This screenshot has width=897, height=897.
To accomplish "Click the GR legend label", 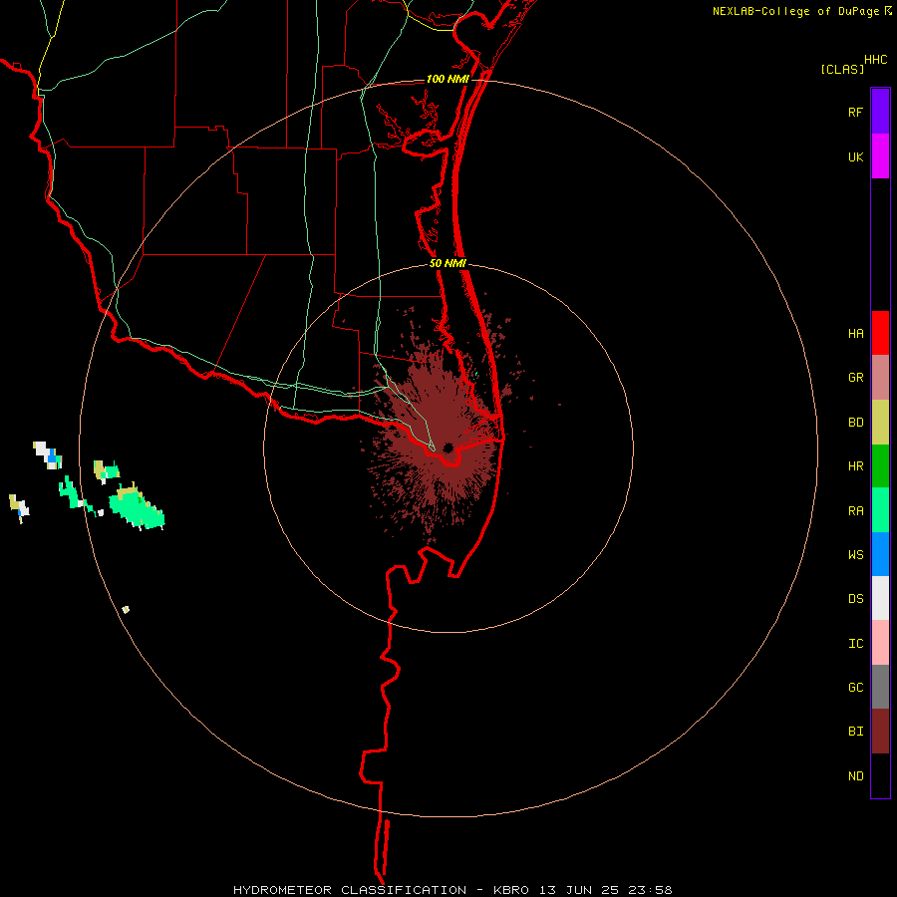I will (855, 378).
